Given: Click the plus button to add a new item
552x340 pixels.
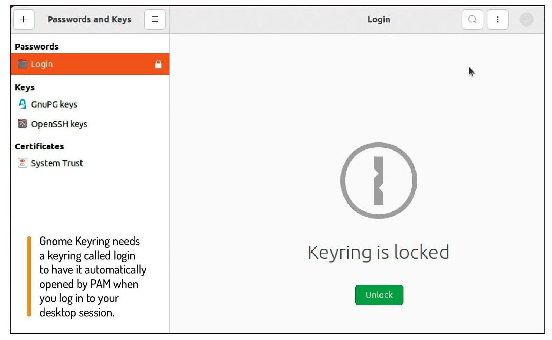Looking at the screenshot, I should (x=24, y=19).
